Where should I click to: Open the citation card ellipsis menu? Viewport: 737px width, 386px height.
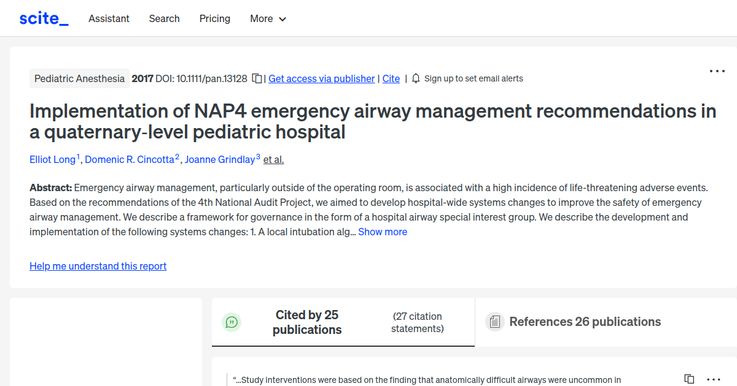coord(712,379)
